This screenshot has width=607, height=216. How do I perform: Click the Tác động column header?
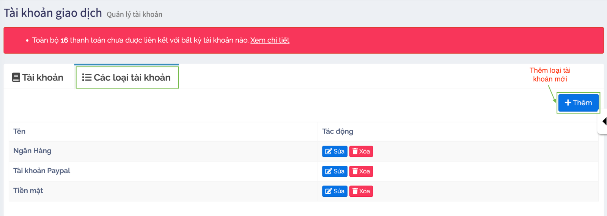point(338,131)
